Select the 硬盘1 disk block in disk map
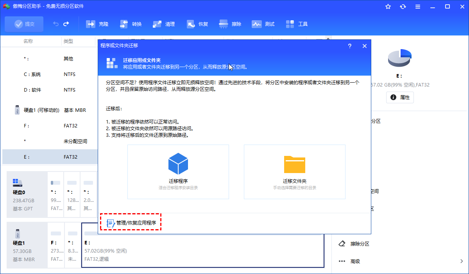The width and height of the screenshot is (469, 274). pos(27,245)
